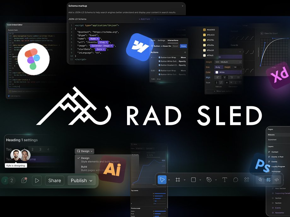This screenshot has width=290, height=217.
Task: Toggle first Button White Outl... Opacity checkbox
Action: tap(159, 61)
